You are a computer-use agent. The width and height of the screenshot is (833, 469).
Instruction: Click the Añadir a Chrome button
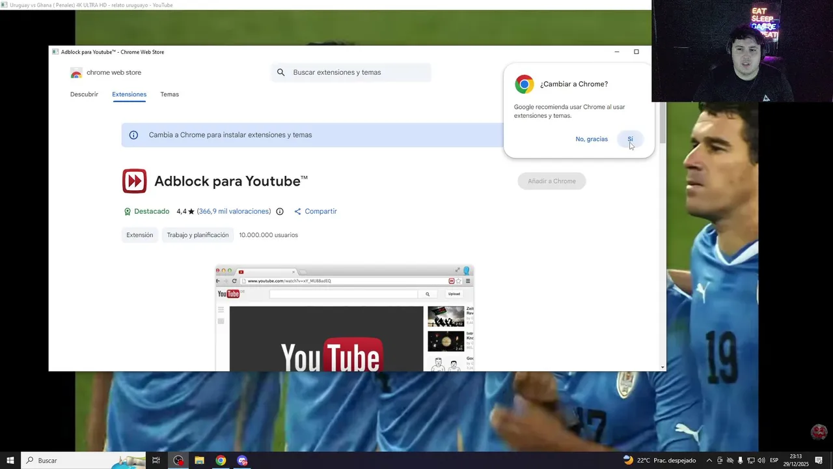tap(552, 181)
